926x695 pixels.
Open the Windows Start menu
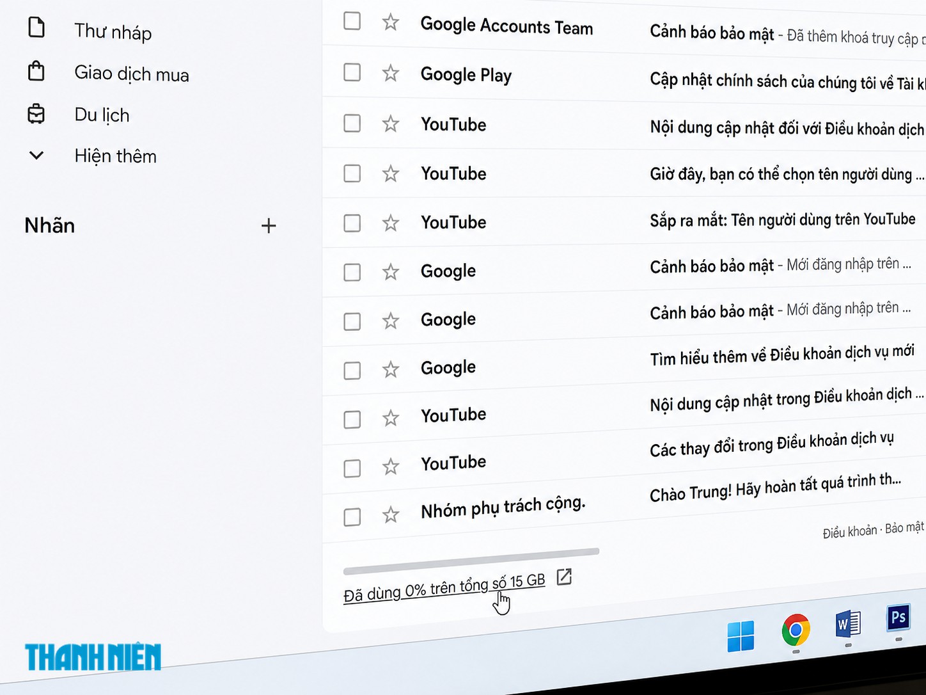(741, 635)
